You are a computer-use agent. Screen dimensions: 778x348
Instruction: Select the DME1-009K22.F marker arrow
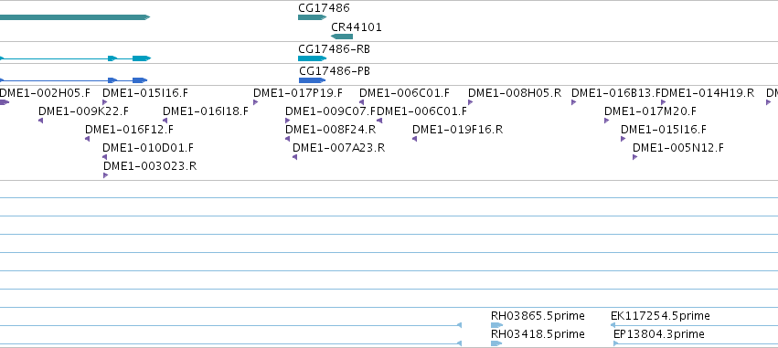pos(41,121)
